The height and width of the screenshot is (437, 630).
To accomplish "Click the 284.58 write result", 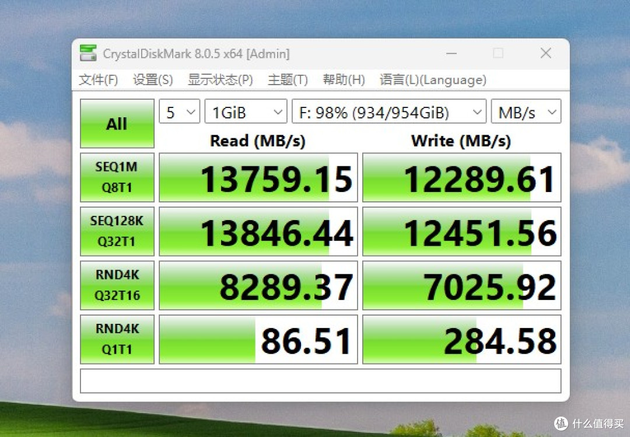I will 461,340.
